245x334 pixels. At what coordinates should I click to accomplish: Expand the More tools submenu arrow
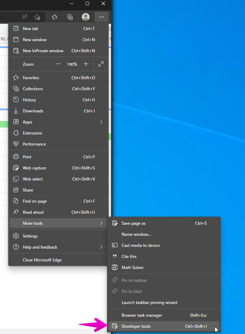pos(101,223)
